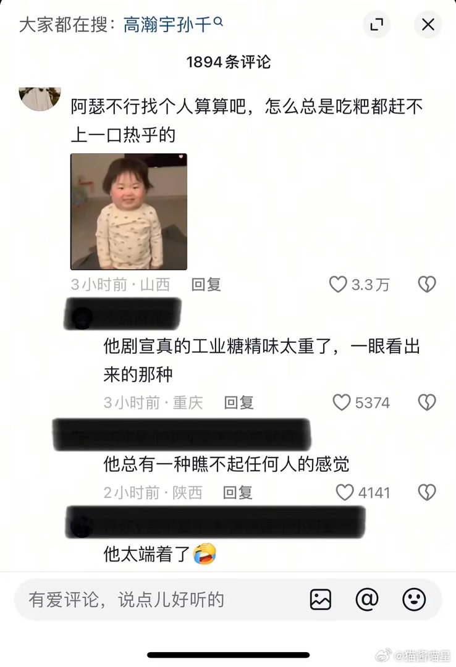Open the emoji picker
The image size is (456, 667).
pos(414,599)
